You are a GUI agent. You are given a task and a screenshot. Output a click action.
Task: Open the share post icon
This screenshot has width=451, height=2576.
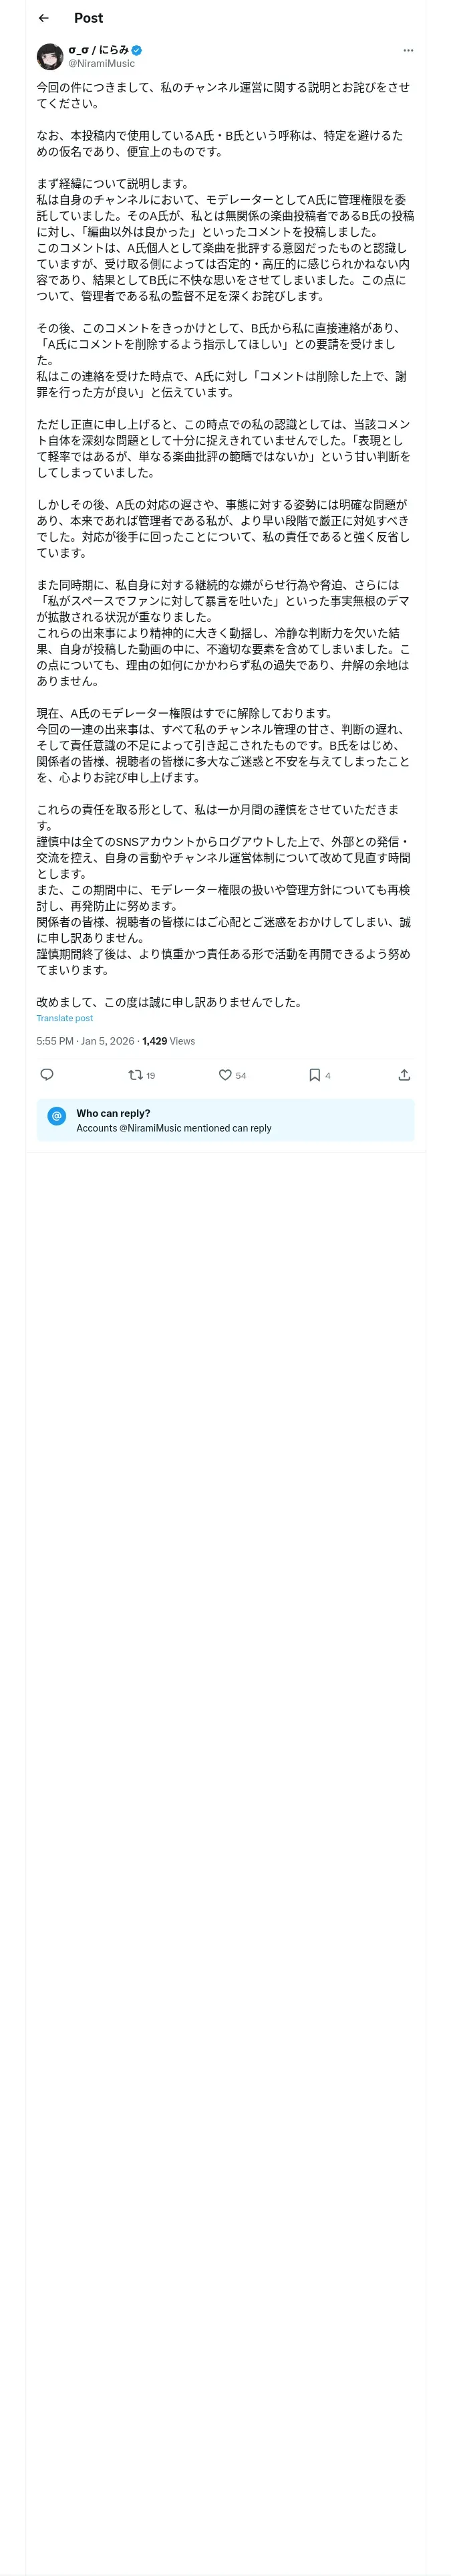pos(404,1075)
